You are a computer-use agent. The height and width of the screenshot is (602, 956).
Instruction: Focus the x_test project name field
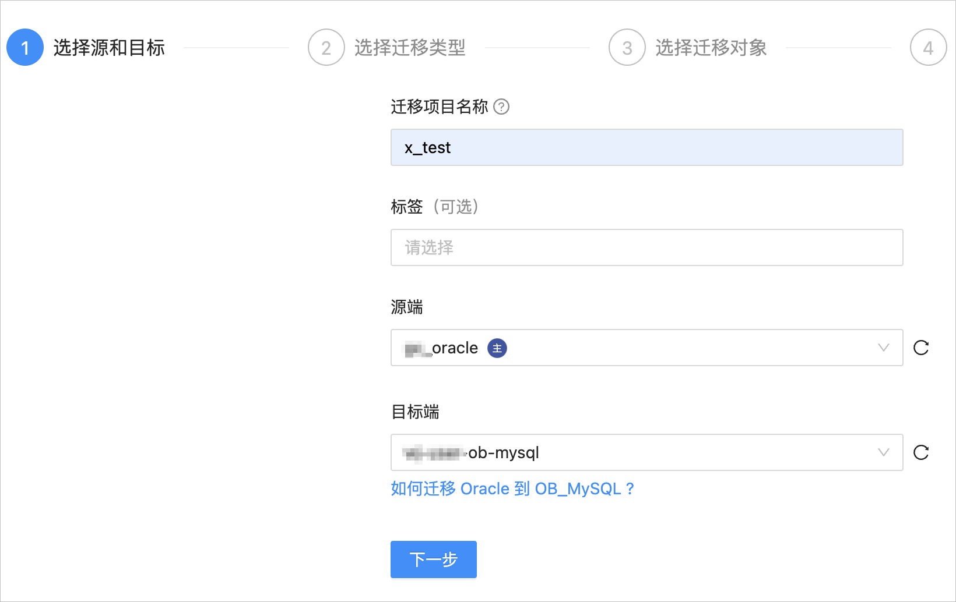[647, 147]
